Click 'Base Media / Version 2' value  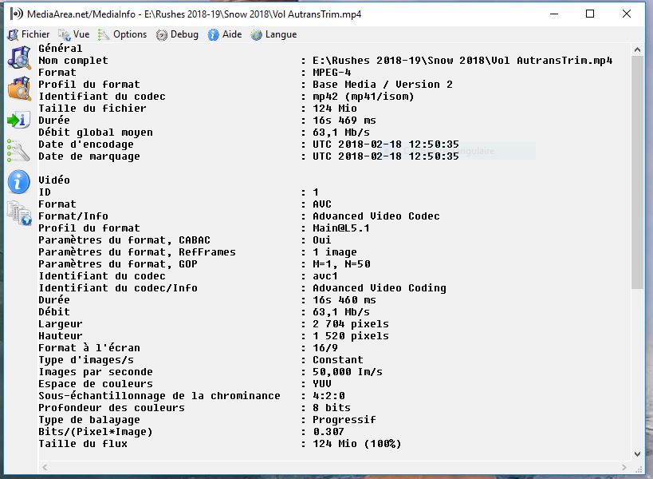coord(383,85)
